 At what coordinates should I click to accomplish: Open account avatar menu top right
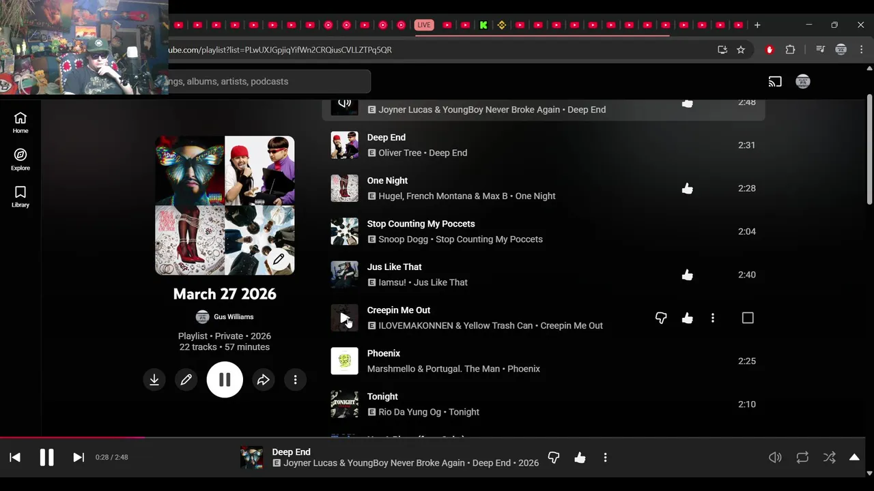click(x=803, y=82)
